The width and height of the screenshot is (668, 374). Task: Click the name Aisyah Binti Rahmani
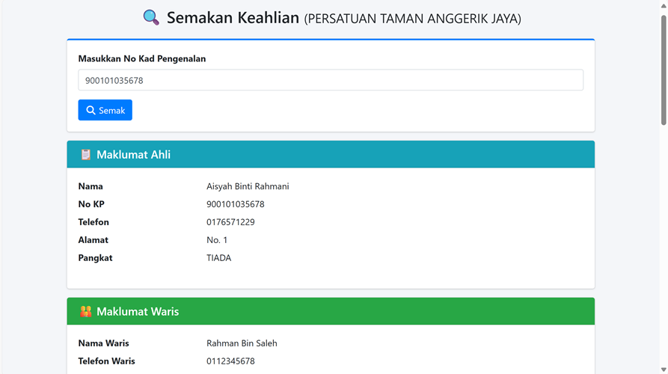click(248, 186)
